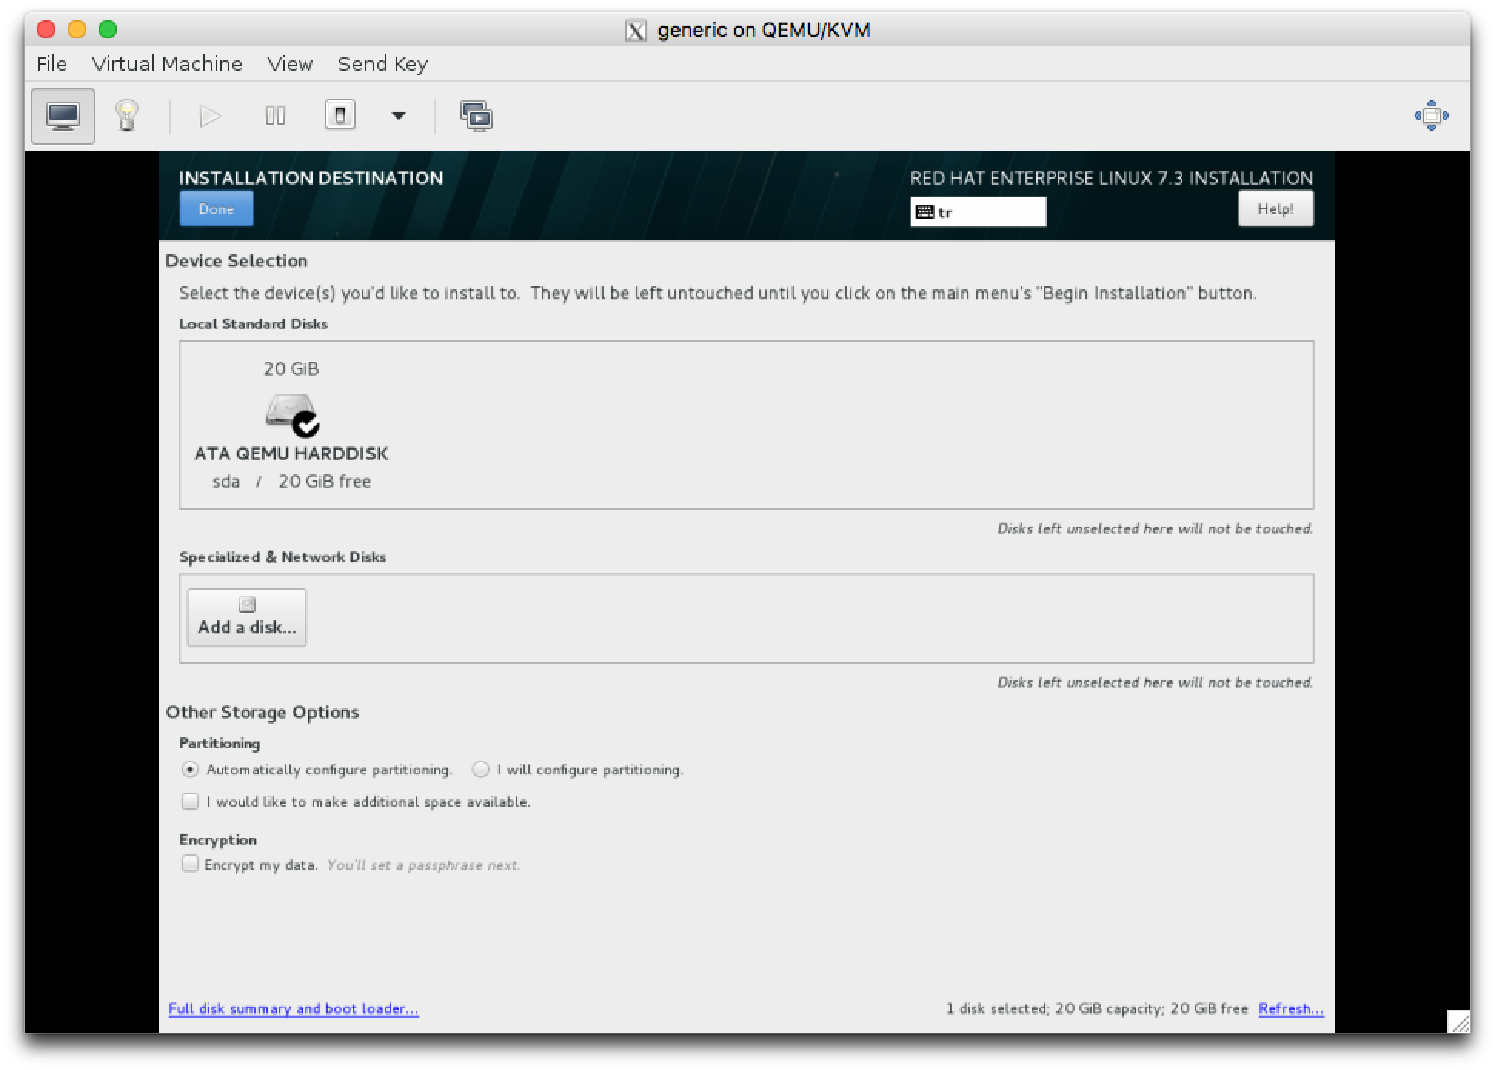Show the graphical console view
1495x1070 pixels.
(x=63, y=116)
